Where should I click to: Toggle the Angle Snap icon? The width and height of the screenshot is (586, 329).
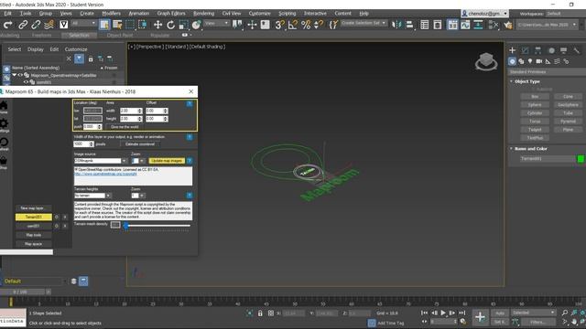click(x=293, y=25)
